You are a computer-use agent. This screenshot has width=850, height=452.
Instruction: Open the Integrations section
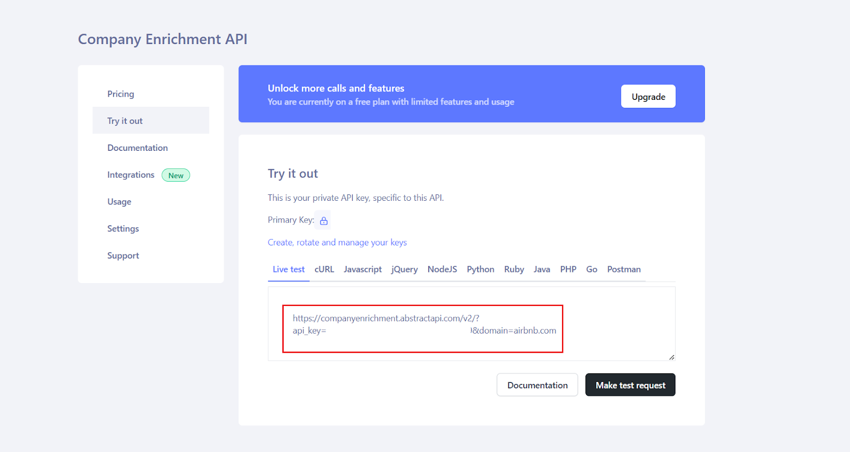coord(131,174)
